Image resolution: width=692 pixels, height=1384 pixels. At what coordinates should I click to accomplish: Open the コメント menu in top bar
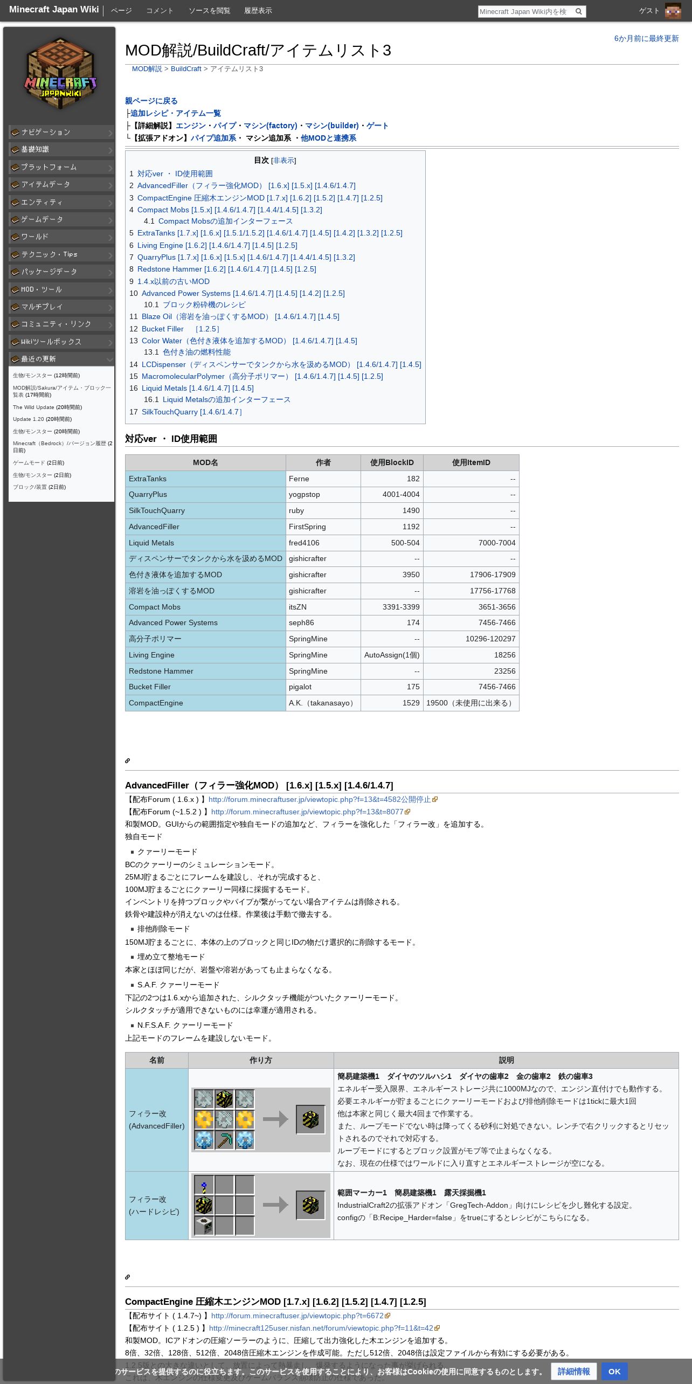160,11
